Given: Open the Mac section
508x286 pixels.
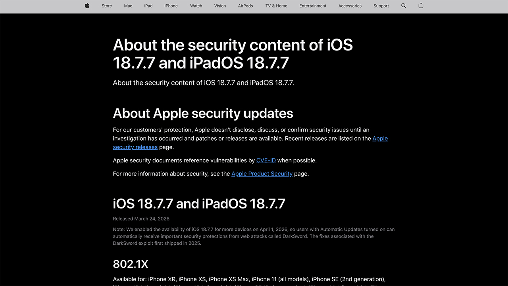Looking at the screenshot, I should pyautogui.click(x=128, y=6).
